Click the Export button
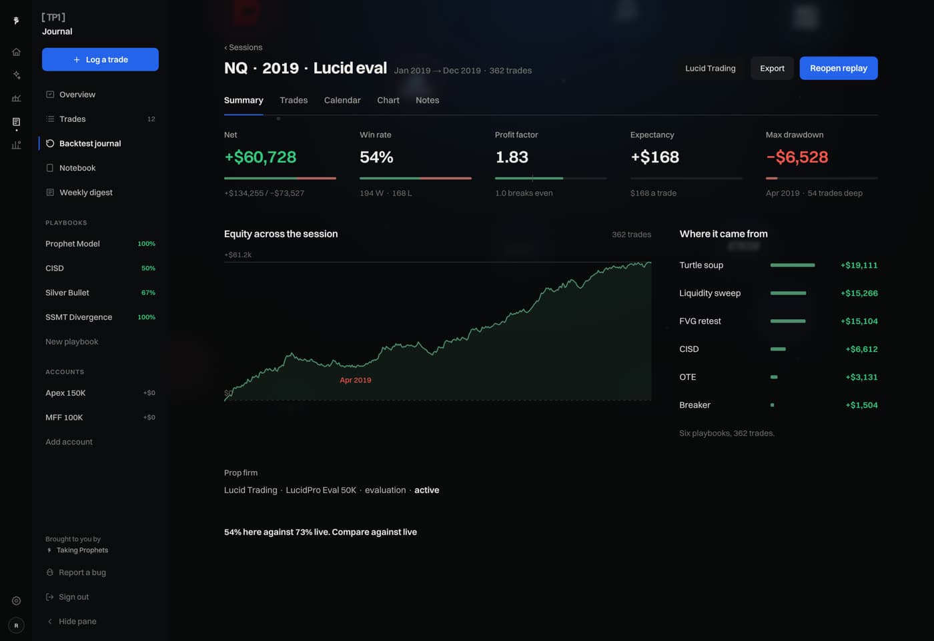 tap(772, 68)
